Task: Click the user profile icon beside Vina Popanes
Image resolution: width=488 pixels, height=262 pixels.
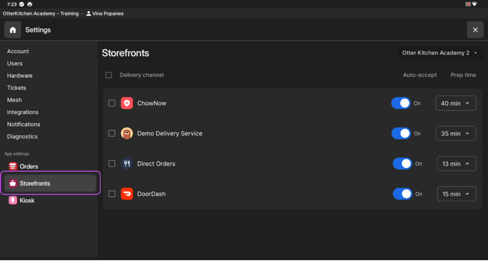Action: (89, 13)
